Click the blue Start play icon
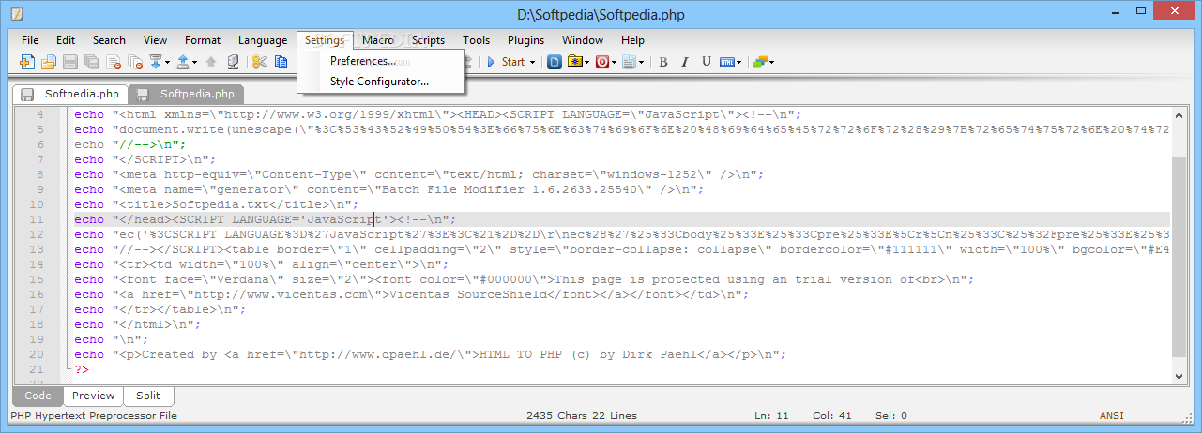Viewport: 1202px width, 433px height. (491, 62)
